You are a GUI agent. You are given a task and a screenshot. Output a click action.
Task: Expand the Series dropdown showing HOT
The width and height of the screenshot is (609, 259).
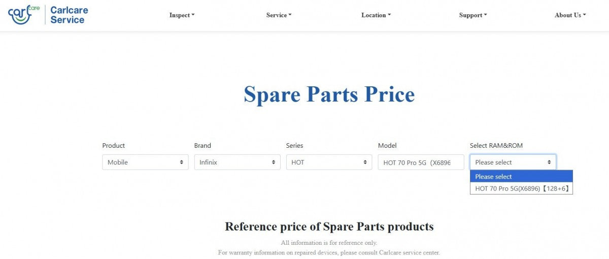(x=329, y=163)
